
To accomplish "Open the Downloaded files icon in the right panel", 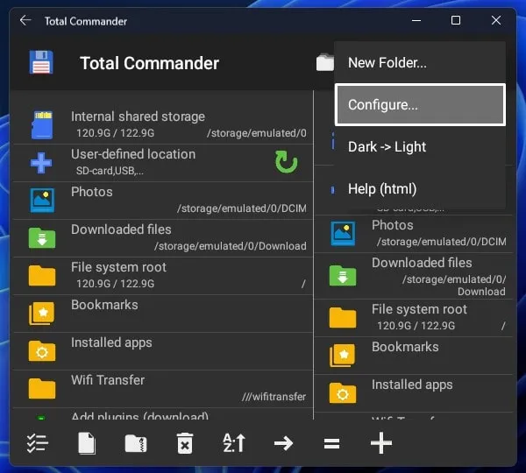I will (343, 275).
